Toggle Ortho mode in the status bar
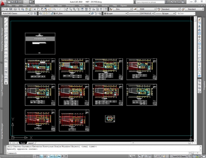Screen dimensions: 206x158 pyautogui.click(x=42, y=156)
